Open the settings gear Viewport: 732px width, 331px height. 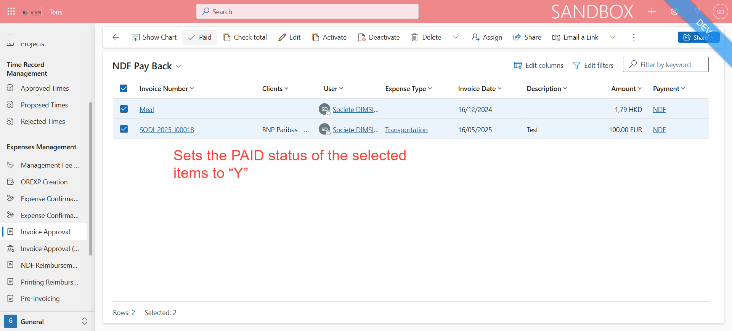coord(674,11)
